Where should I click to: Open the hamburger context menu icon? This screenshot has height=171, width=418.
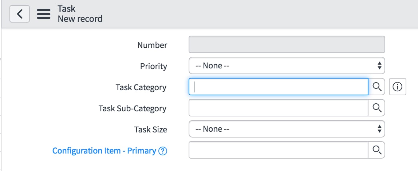pos(44,14)
